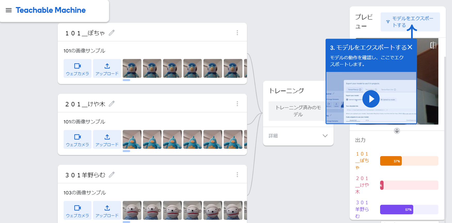The height and width of the screenshot is (223, 452).
Task: Play the export tutorial video
Action: pos(371,99)
